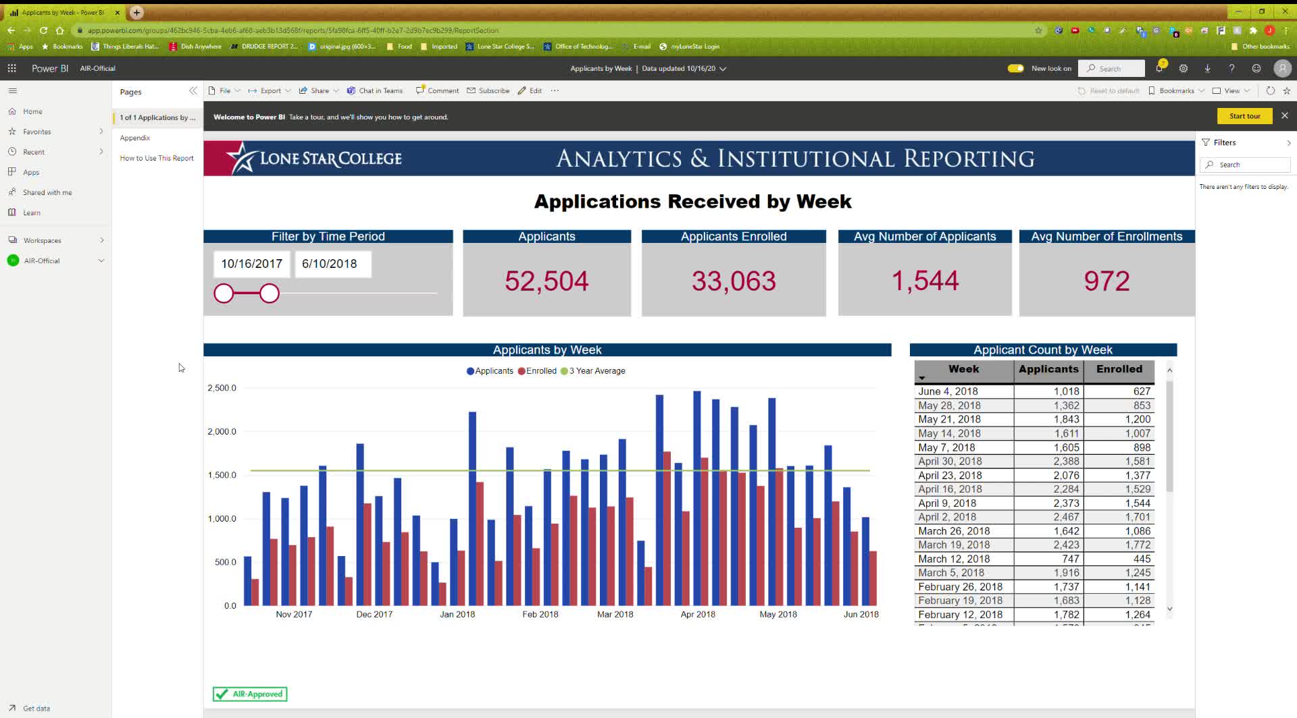The width and height of the screenshot is (1297, 718).
Task: Click the Comment icon in toolbar
Action: pos(437,90)
